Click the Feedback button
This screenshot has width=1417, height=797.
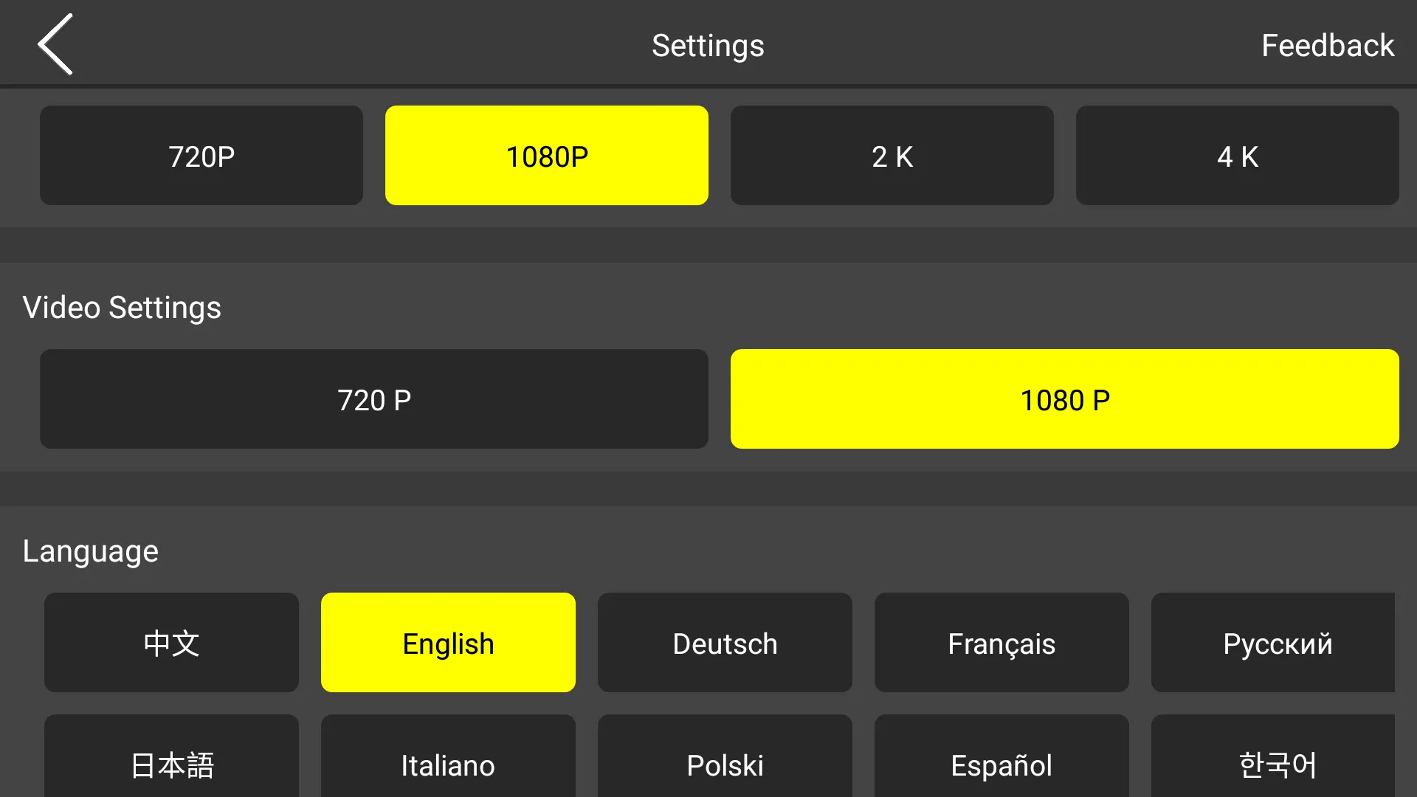[x=1328, y=44]
